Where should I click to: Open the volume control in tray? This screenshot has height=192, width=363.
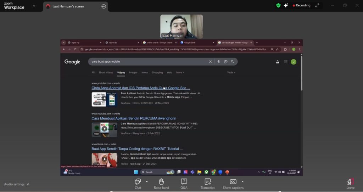click(279, 172)
